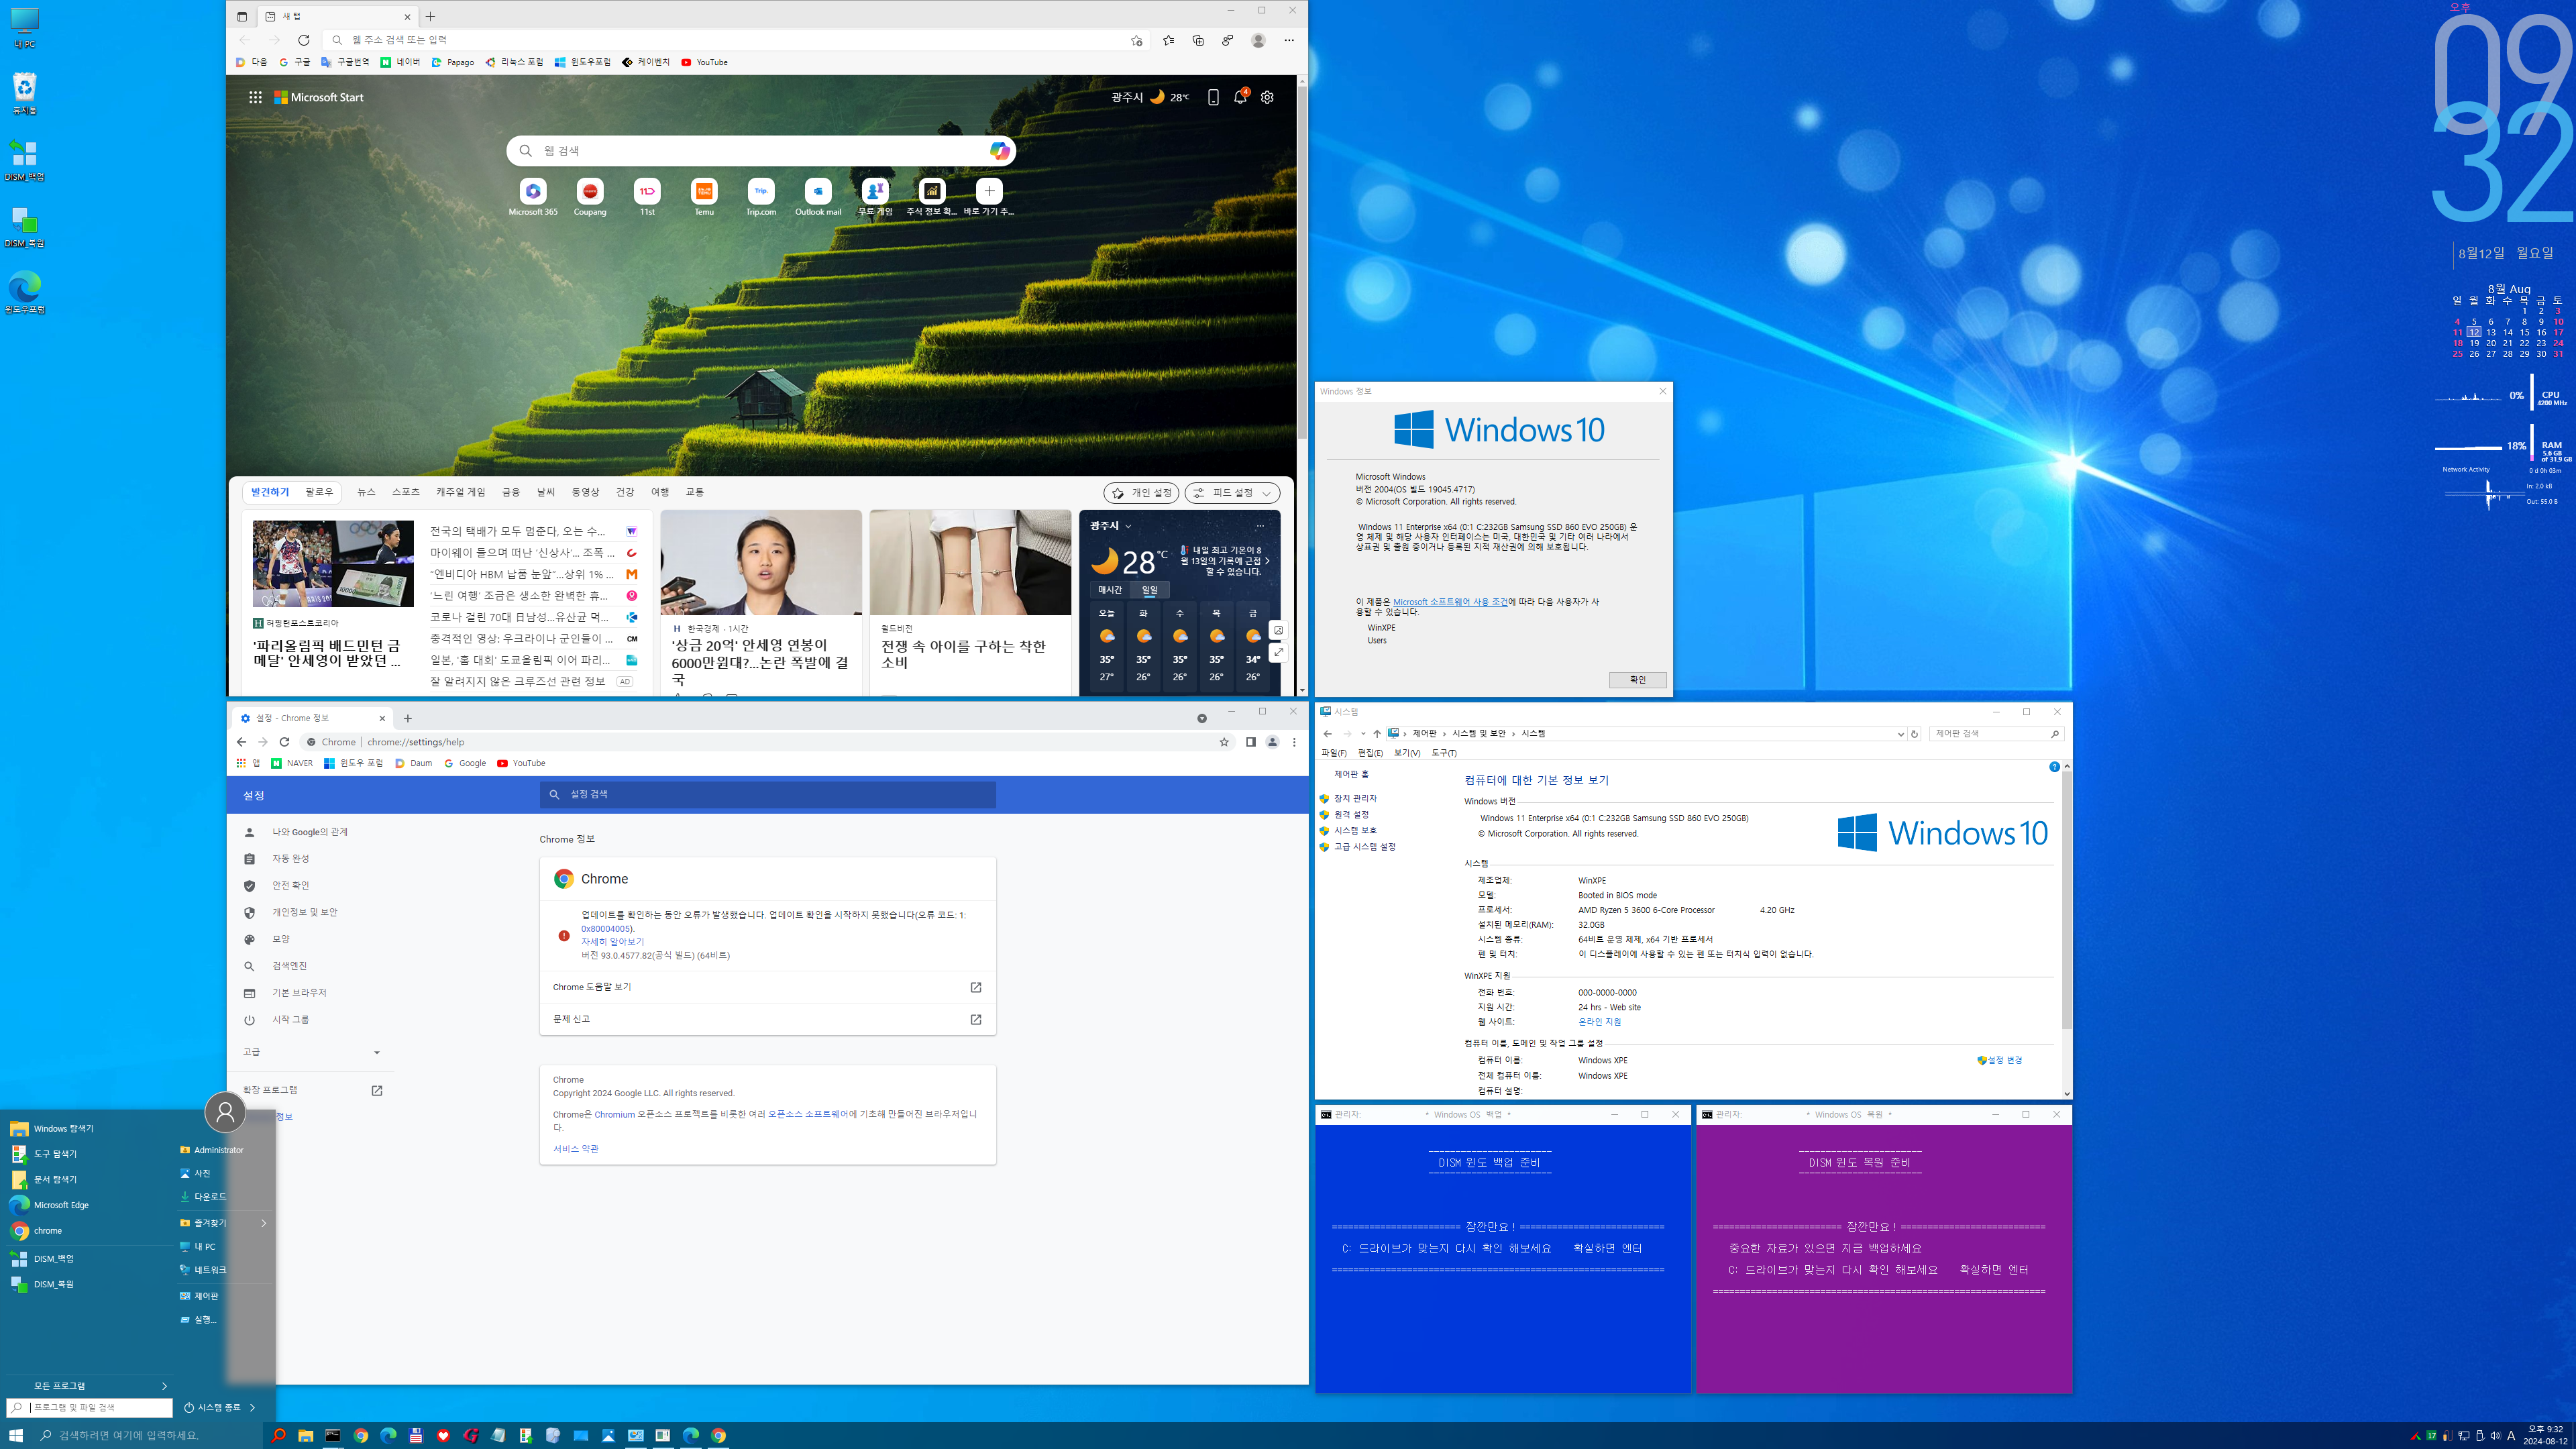Open the 파일(F) menu in System window
2576x1449 pixels.
[x=1333, y=753]
